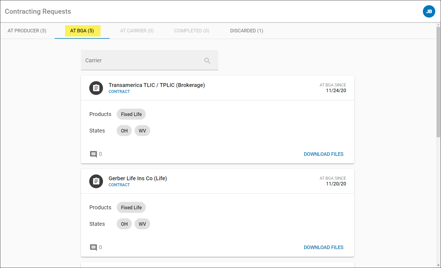Screen dimensions: 441x268
Task: Click the scrollbar down arrow
Action: coord(438,266)
